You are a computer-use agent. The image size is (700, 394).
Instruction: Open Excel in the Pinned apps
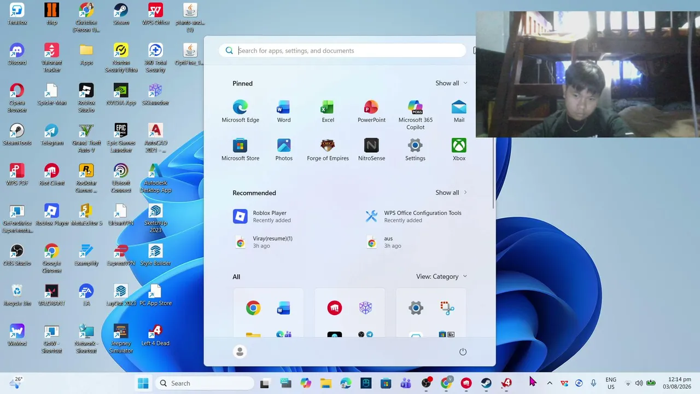pos(328,111)
